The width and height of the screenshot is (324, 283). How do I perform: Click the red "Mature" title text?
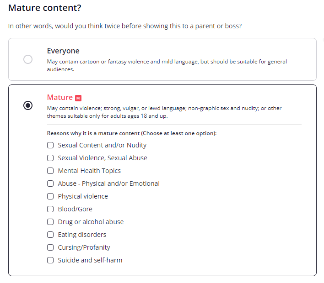coord(59,97)
